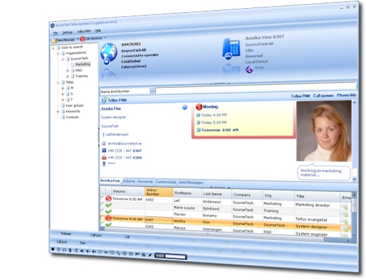
Task: Tick the checkbox in highlighted Annika Finn row
Action: click(102, 218)
